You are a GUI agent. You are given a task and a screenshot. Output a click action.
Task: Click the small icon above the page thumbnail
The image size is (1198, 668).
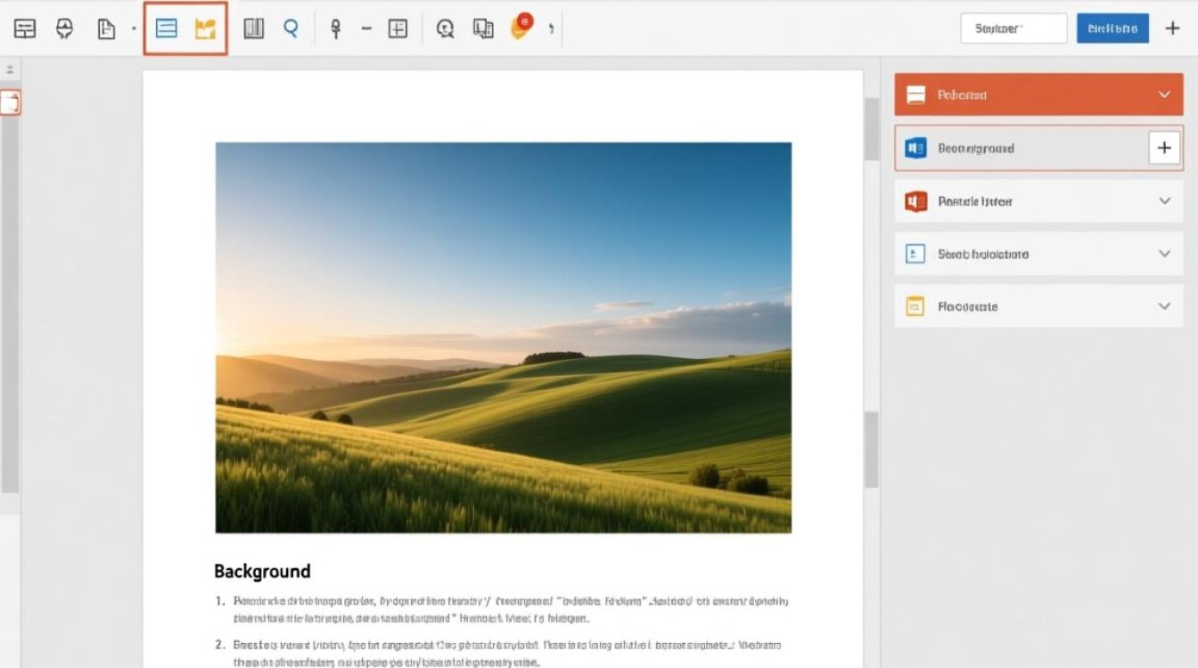tap(10, 69)
